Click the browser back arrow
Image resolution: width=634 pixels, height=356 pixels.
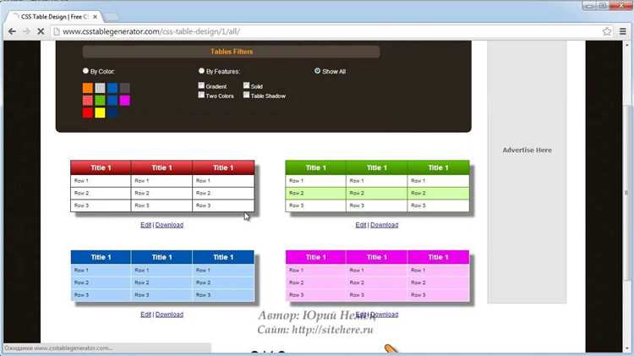(x=12, y=31)
